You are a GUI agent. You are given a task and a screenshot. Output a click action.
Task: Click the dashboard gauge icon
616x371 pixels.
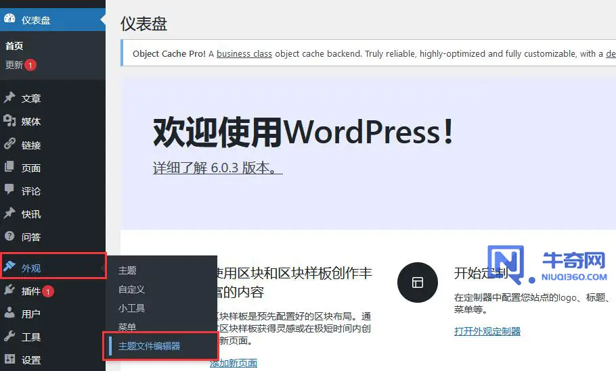(9, 18)
